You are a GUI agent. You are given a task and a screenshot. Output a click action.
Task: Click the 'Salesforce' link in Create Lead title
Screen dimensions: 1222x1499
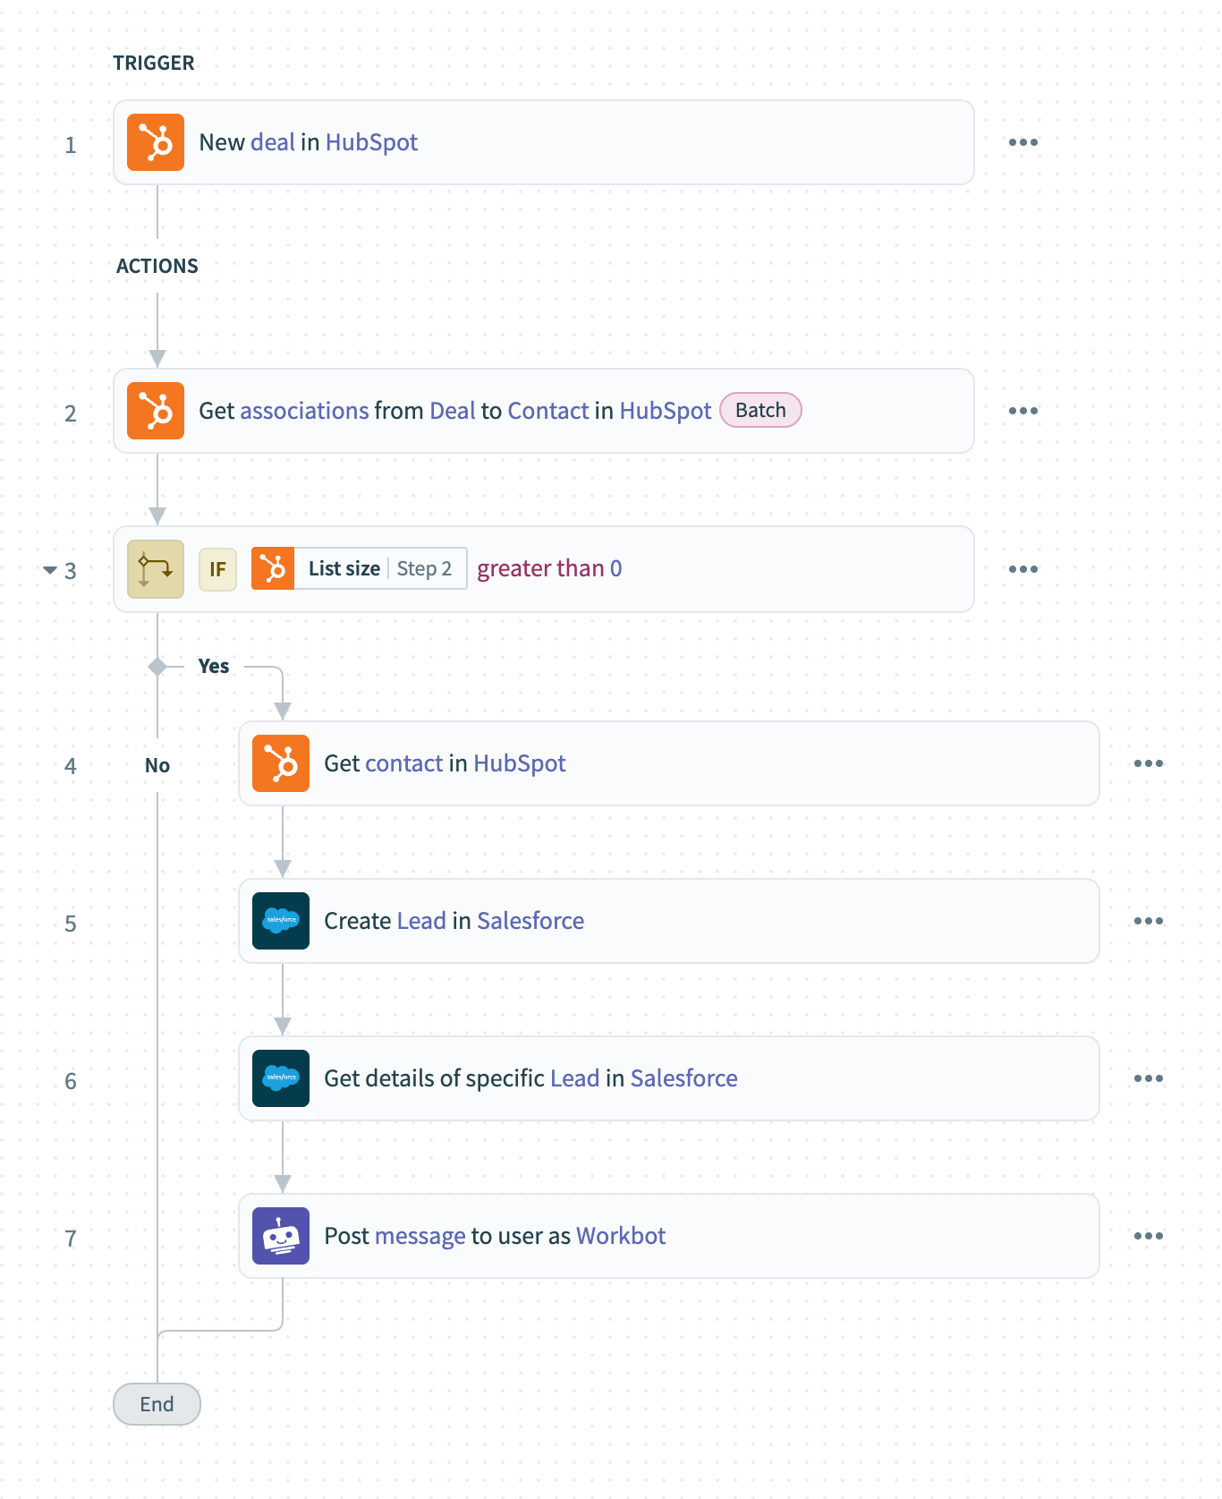pyautogui.click(x=530, y=921)
